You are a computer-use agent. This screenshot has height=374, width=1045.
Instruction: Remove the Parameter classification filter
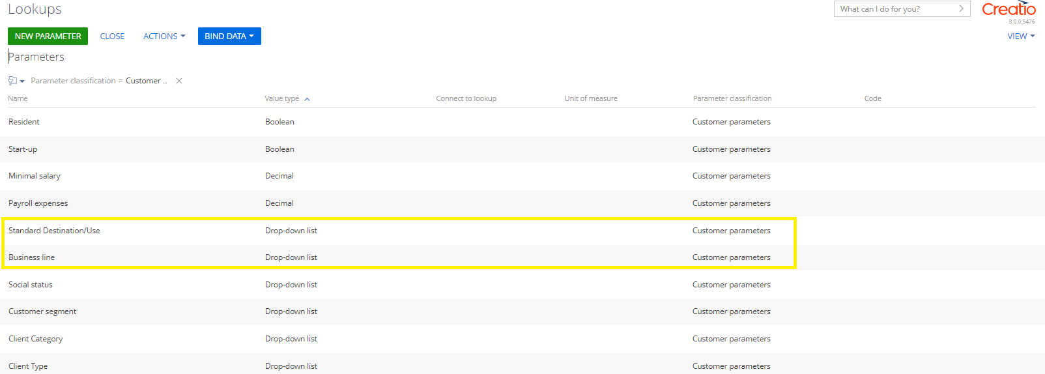[x=179, y=81]
